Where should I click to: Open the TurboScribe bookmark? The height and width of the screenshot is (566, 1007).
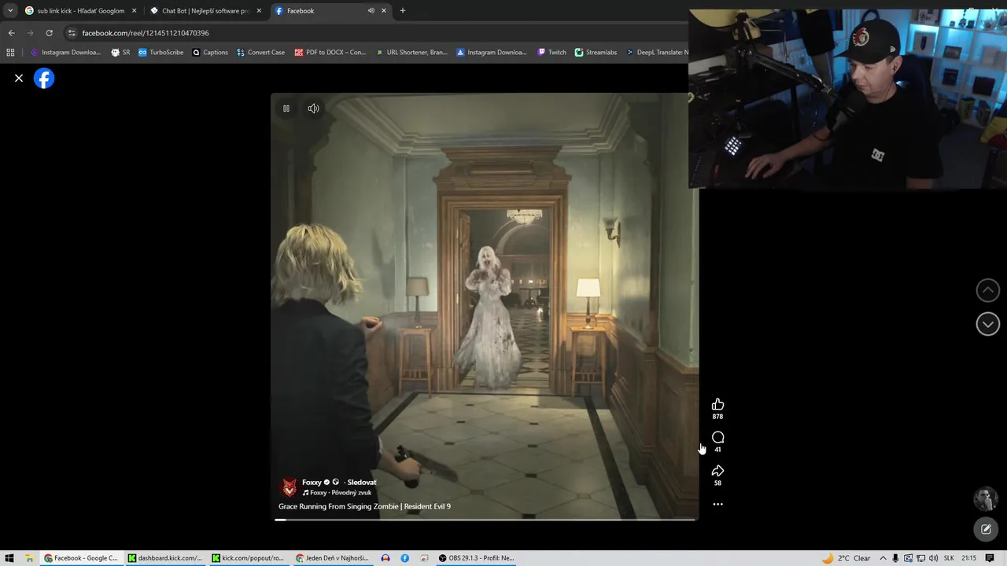pyautogui.click(x=160, y=53)
